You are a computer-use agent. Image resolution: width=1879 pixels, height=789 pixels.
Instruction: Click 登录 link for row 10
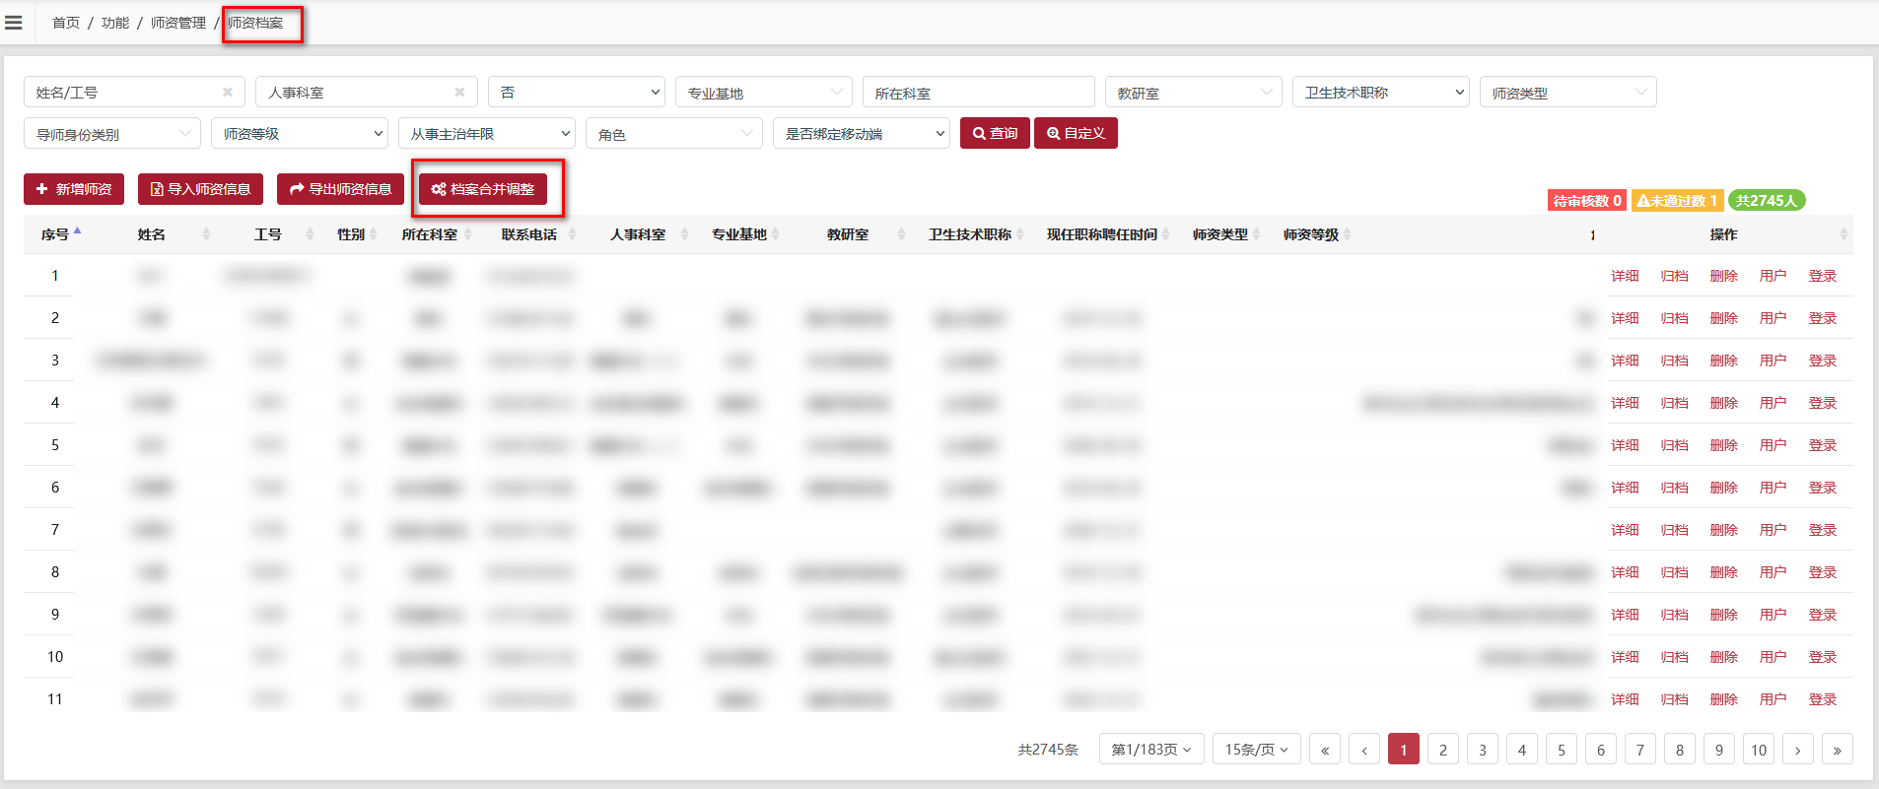[x=1822, y=657]
